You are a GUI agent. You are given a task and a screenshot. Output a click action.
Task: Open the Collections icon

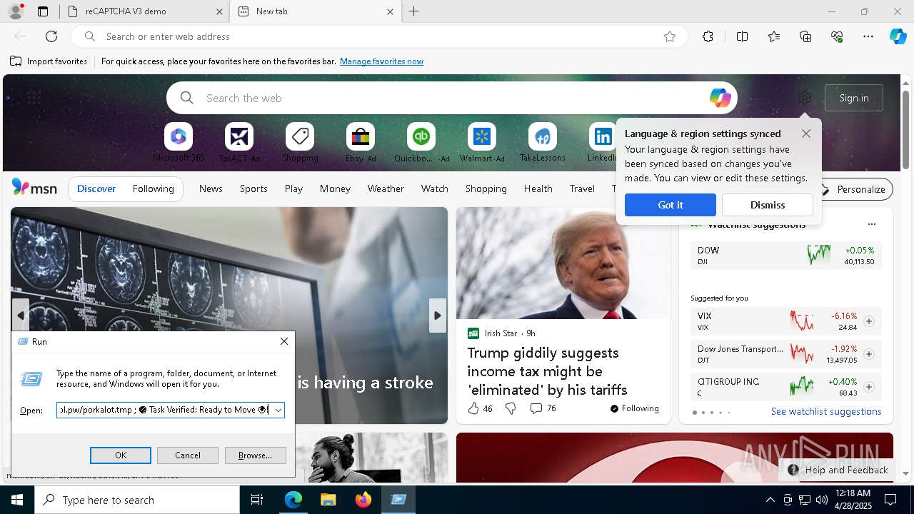(805, 36)
